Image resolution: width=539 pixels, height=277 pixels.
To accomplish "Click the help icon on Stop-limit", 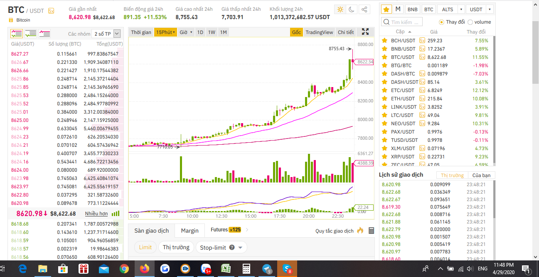I will pos(232,248).
